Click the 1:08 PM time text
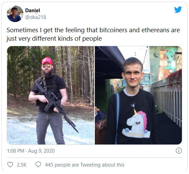 pyautogui.click(x=16, y=151)
